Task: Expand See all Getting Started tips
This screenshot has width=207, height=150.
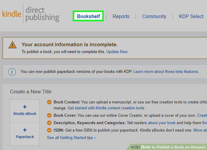Action: tap(71, 138)
